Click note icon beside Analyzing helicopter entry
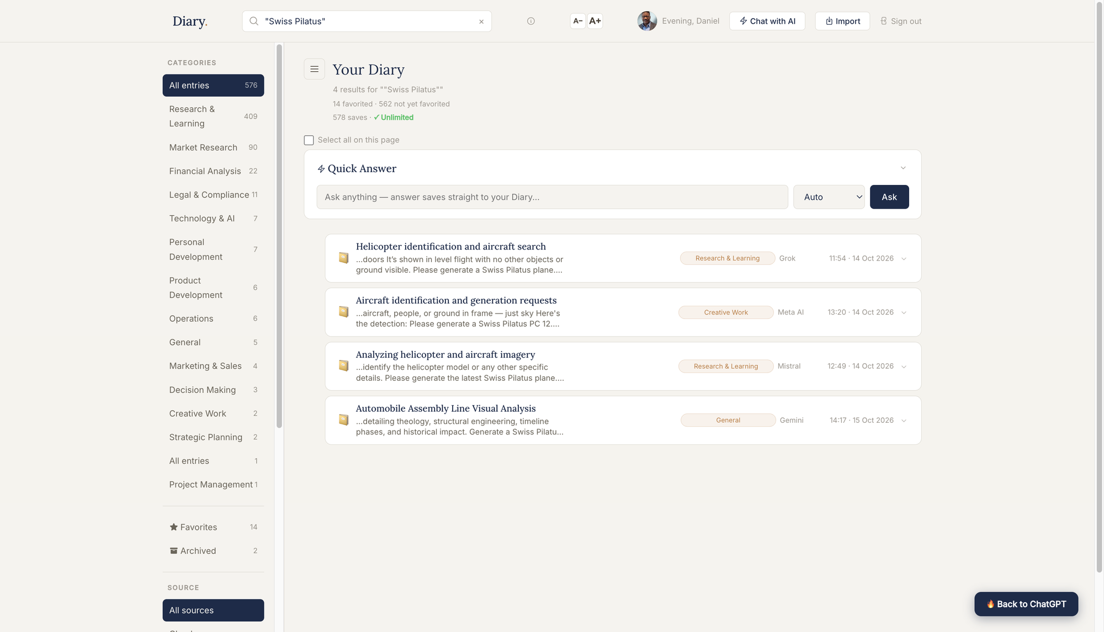Image resolution: width=1104 pixels, height=632 pixels. (343, 365)
